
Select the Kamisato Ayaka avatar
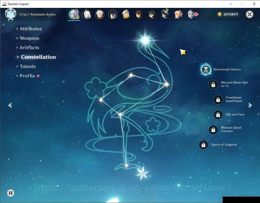coord(74,14)
